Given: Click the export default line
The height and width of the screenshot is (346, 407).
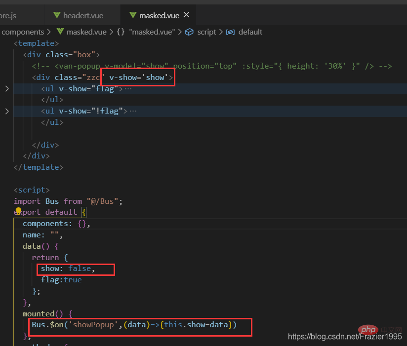Looking at the screenshot, I should click(50, 212).
